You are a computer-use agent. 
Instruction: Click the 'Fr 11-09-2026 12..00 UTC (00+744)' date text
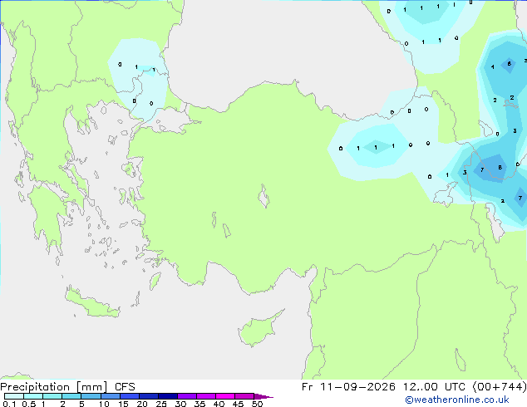414,387
